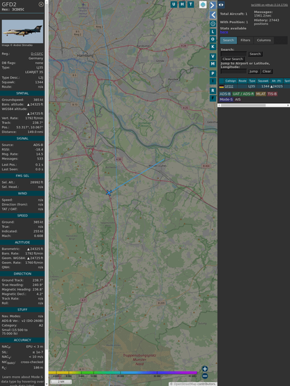
Task: Click the H home button on the map
Action: pos(183,4)
